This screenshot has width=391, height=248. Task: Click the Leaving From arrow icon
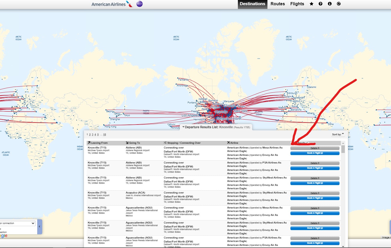click(89, 143)
